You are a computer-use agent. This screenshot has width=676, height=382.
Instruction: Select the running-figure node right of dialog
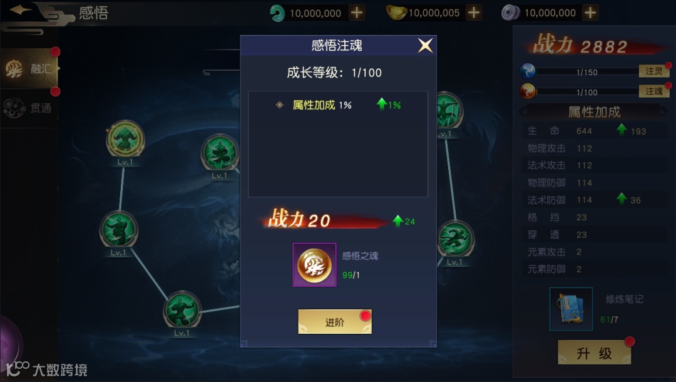point(456,239)
